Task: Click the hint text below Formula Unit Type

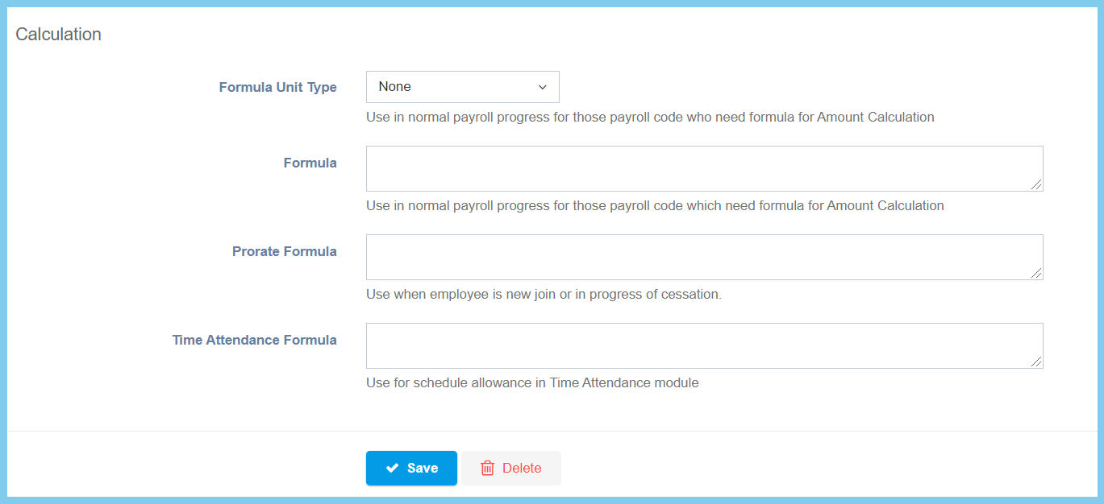Action: pyautogui.click(x=650, y=117)
